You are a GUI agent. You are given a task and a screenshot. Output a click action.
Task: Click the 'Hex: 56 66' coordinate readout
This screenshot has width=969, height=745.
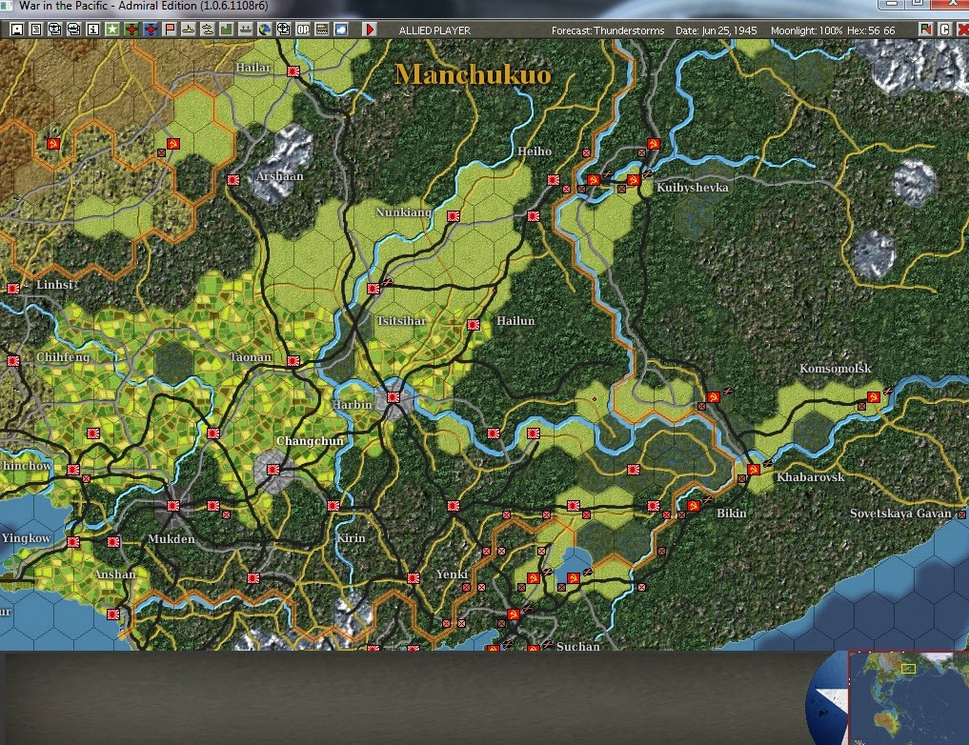pyautogui.click(x=871, y=30)
